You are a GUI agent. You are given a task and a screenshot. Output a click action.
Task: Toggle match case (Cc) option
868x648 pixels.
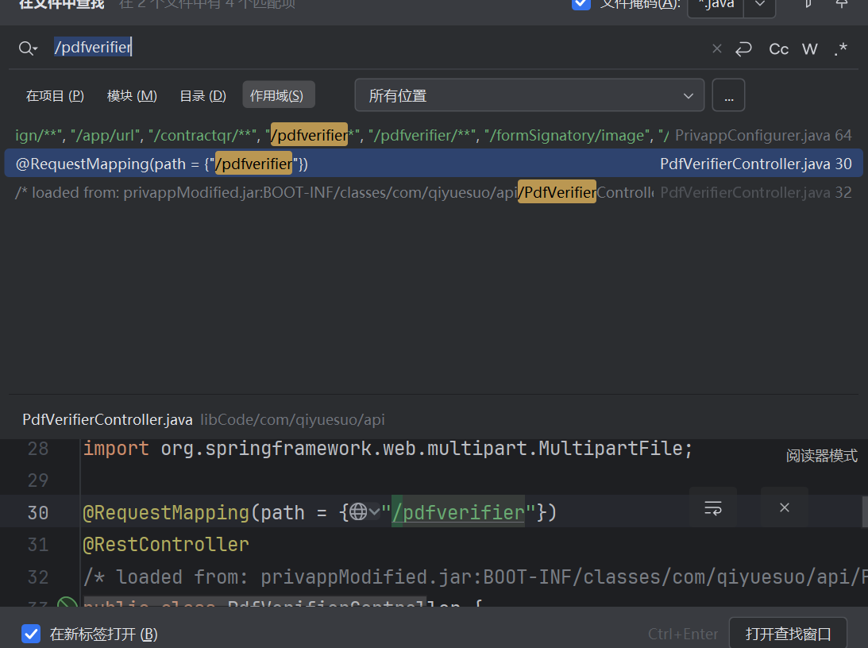coord(778,49)
